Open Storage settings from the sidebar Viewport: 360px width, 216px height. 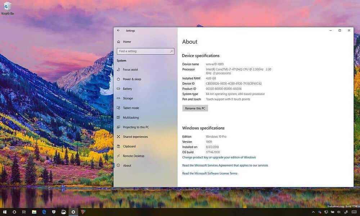coord(119,98)
